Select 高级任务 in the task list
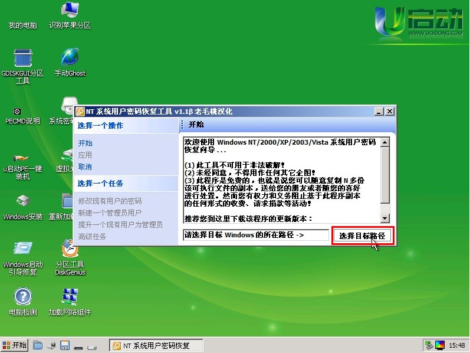The width and height of the screenshot is (470, 353). click(x=92, y=237)
